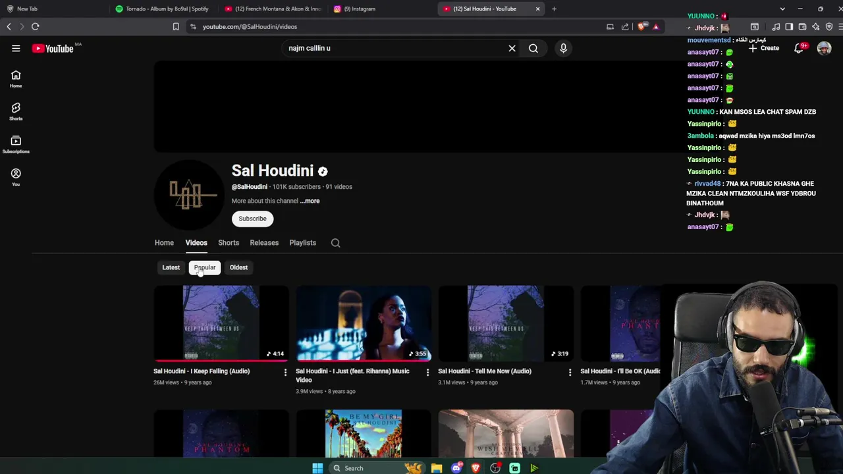The width and height of the screenshot is (843, 474).
Task: Select the channel Videos tab
Action: 196,243
